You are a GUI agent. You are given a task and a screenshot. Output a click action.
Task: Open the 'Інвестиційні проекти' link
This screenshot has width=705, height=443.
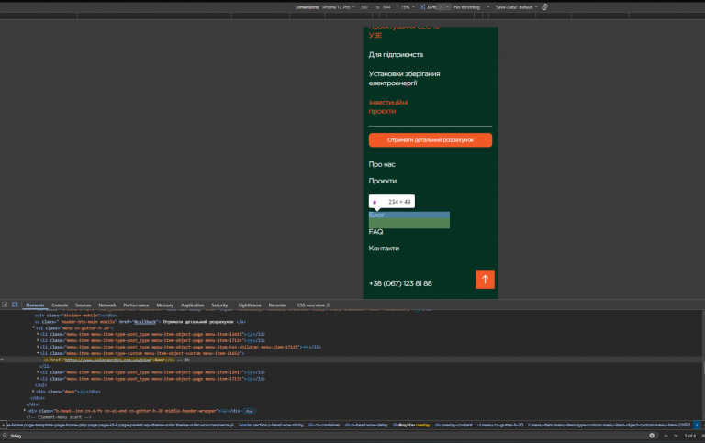388,107
